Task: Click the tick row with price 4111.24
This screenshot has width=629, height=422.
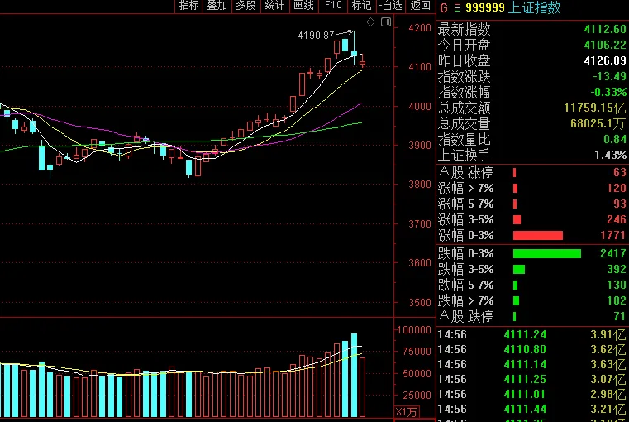Action: click(531, 334)
